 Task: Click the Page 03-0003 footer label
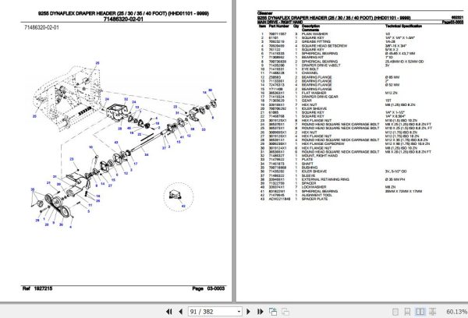pyautogui.click(x=208, y=288)
